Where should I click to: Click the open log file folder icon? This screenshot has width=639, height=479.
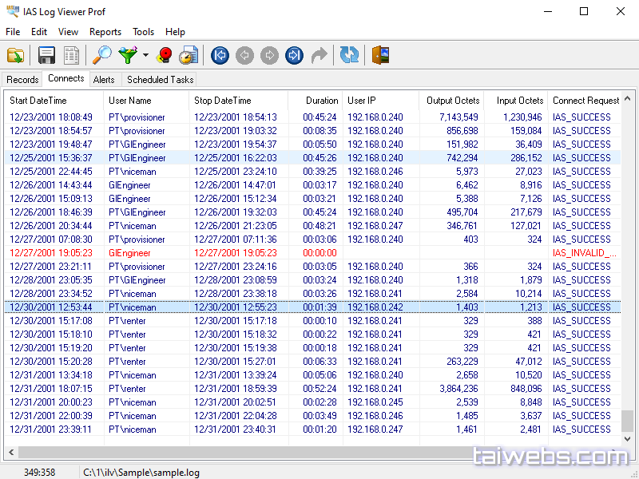15,55
